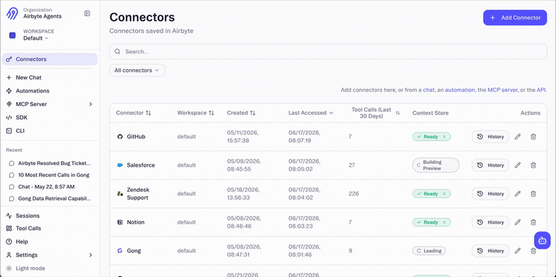
Task: Open the All connectors filter dropdown
Action: 137,71
